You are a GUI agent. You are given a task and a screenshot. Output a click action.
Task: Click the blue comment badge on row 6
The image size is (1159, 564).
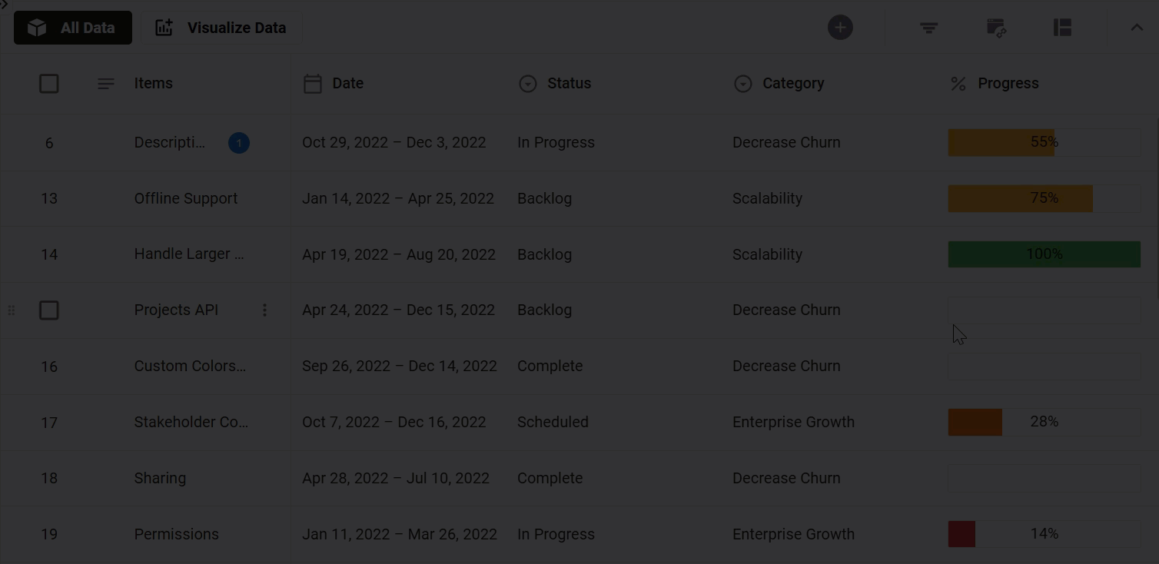(238, 143)
